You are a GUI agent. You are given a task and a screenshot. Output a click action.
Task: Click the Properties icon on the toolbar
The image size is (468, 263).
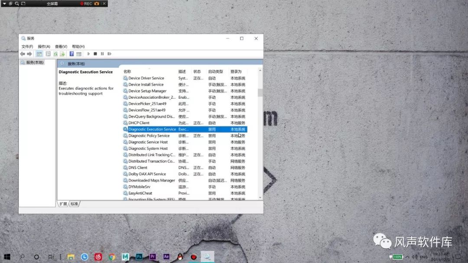(x=47, y=54)
